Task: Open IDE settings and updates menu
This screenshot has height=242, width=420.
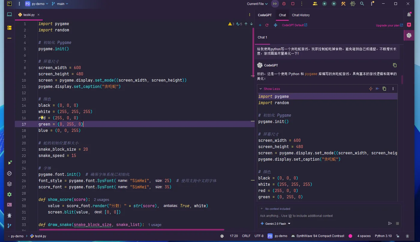Action: pos(372,4)
